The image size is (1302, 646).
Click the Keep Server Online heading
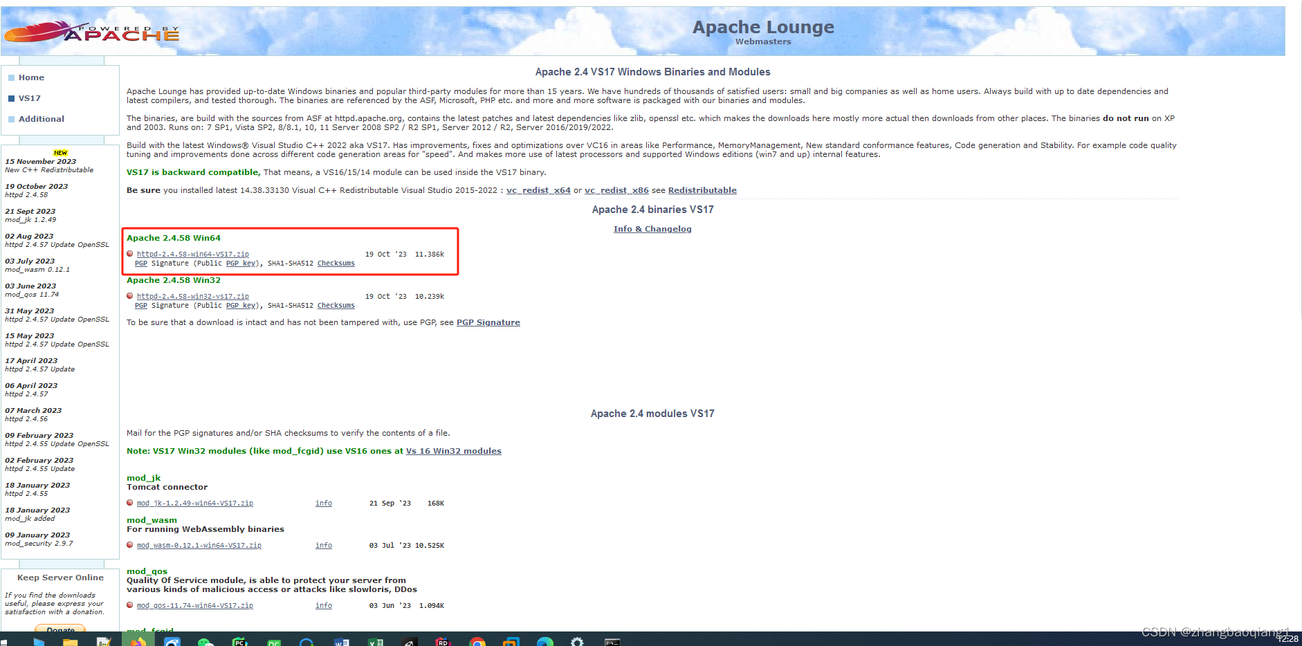pos(60,578)
